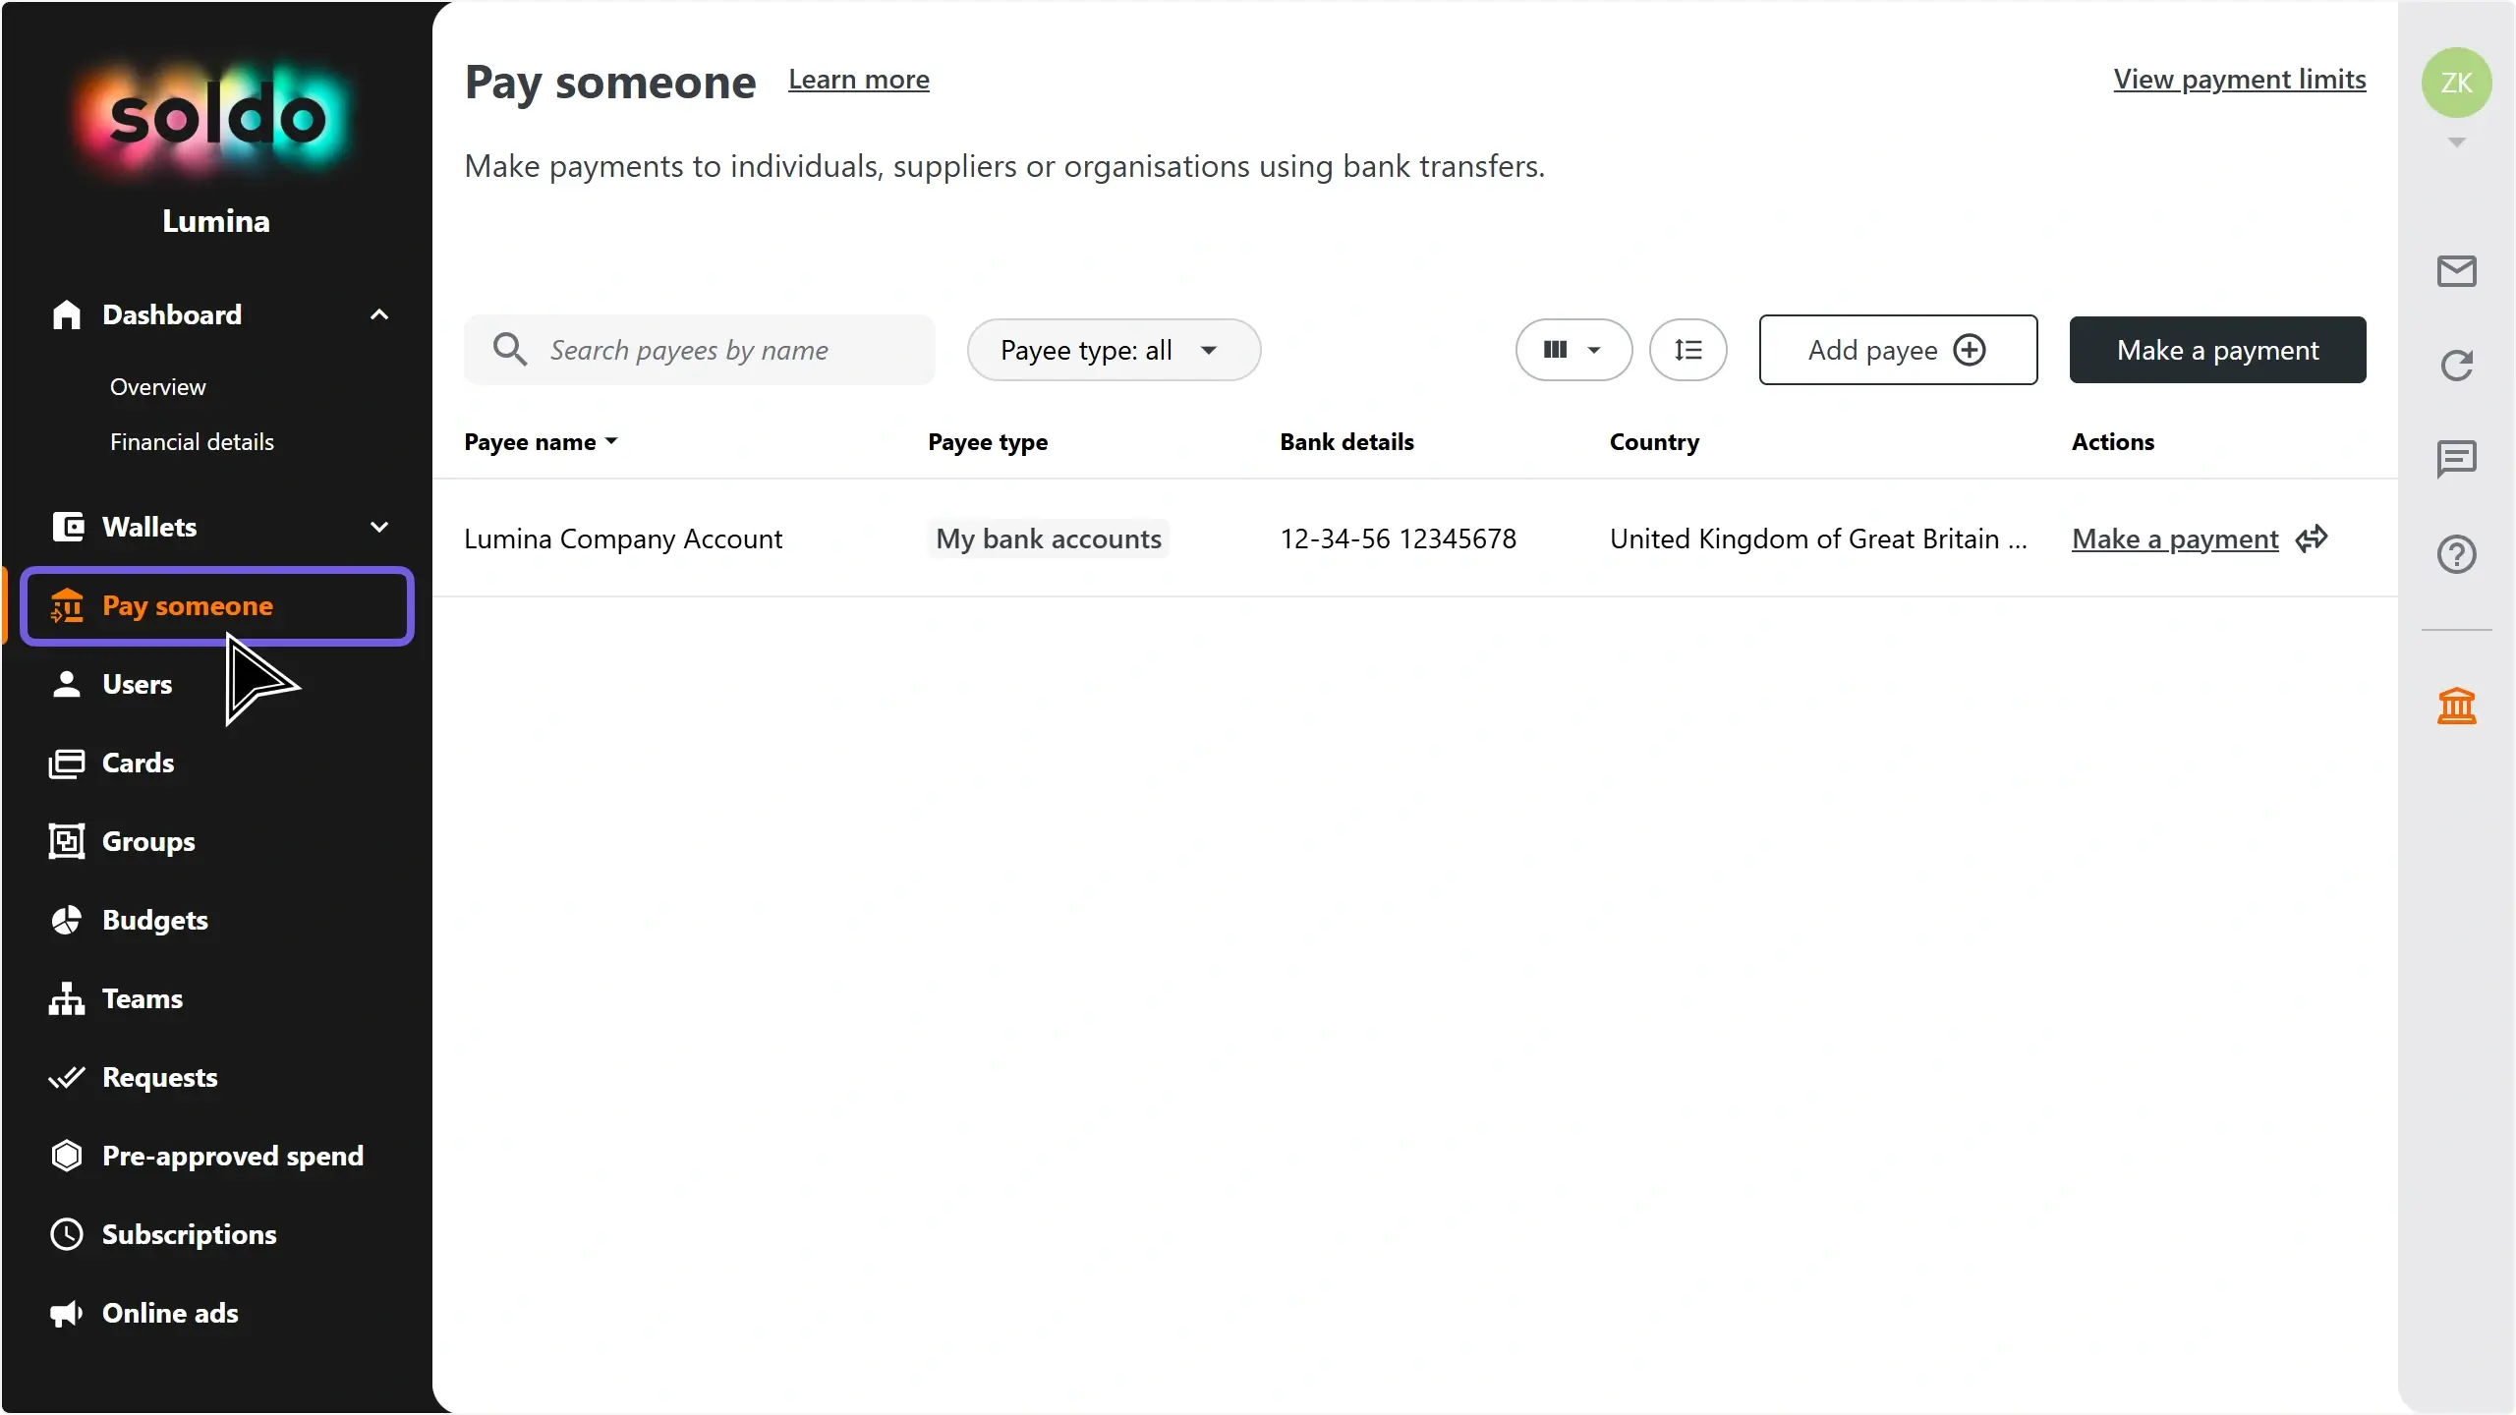
Task: Open Financial details
Action: coord(193,442)
